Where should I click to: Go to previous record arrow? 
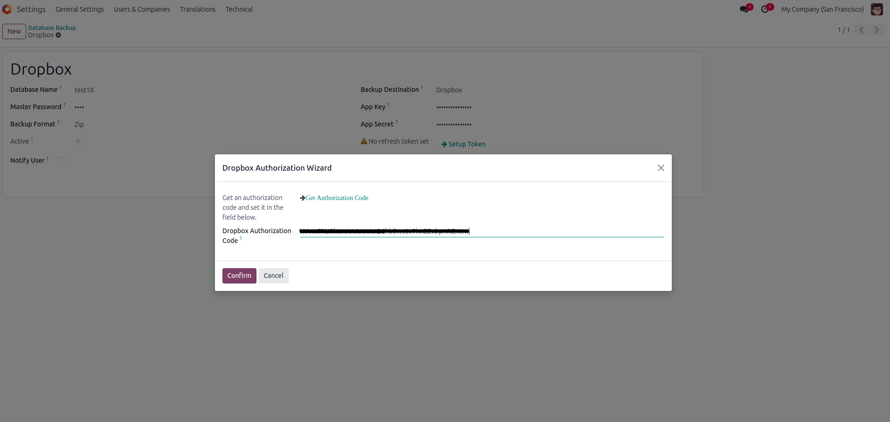tap(862, 30)
